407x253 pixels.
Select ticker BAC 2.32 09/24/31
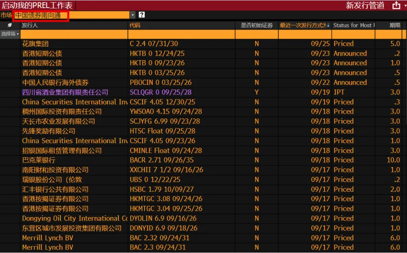160,238
